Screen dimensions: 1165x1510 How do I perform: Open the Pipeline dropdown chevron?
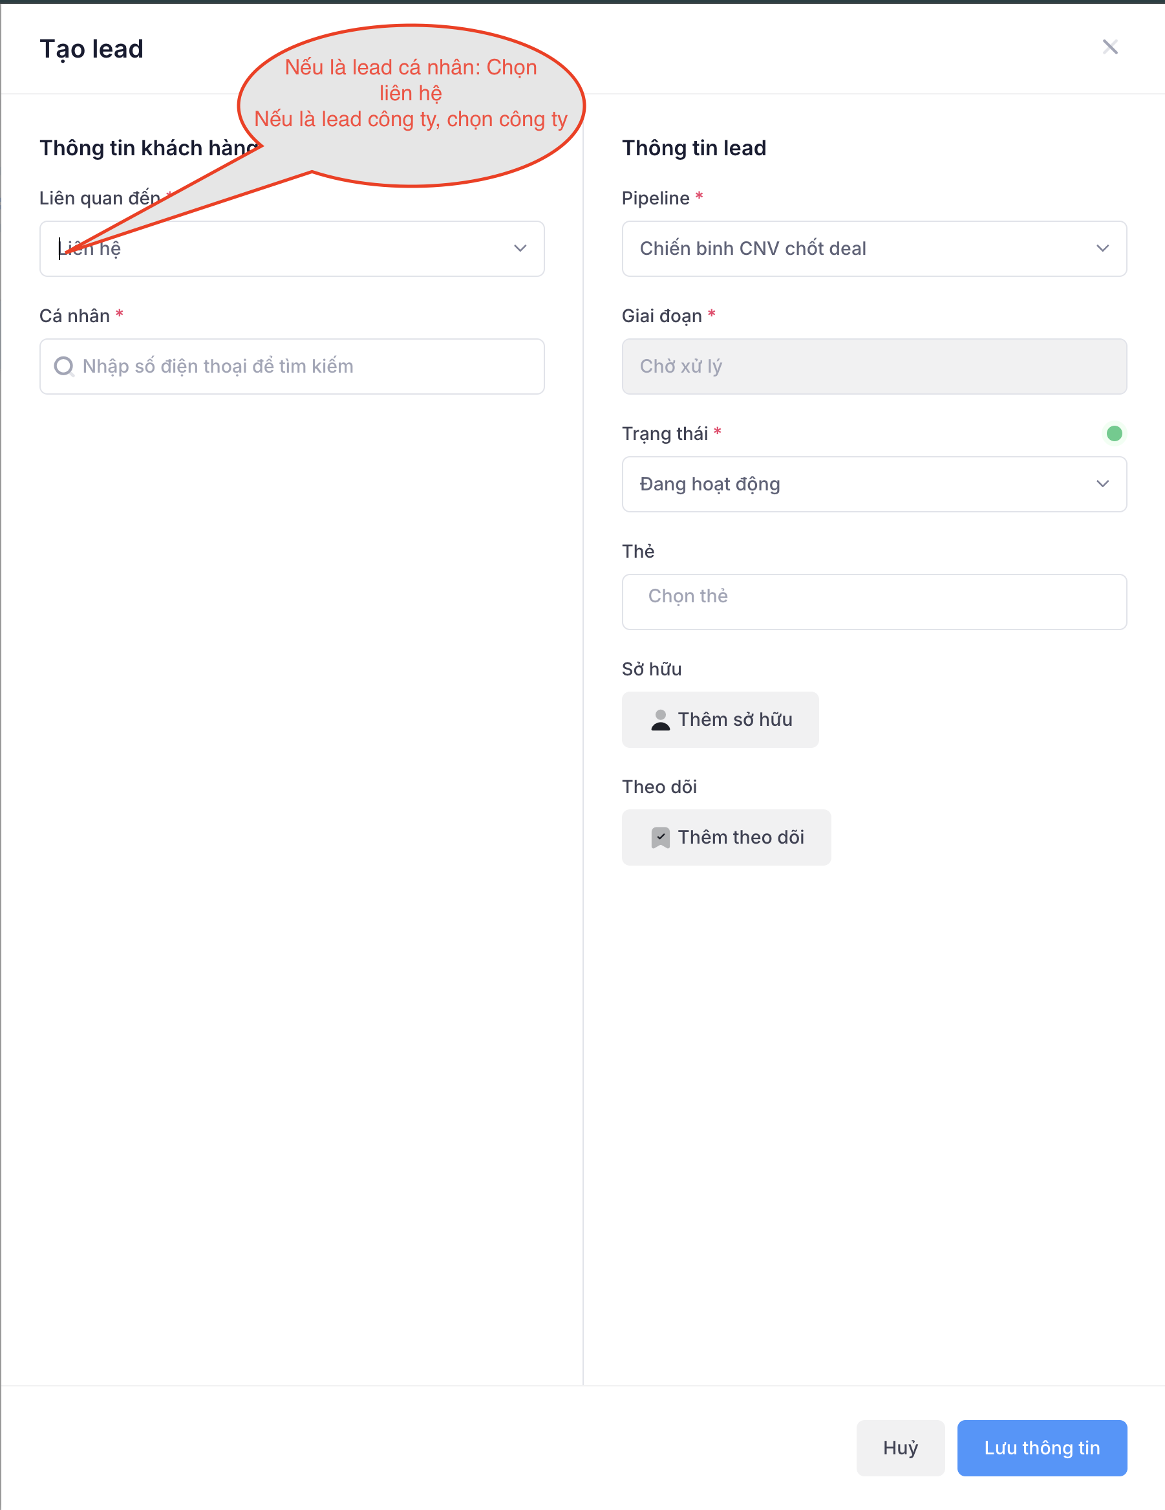(1102, 248)
